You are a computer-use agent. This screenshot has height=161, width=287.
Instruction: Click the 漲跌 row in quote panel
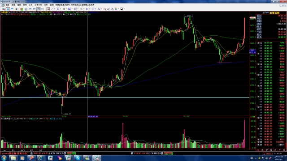[271, 18]
